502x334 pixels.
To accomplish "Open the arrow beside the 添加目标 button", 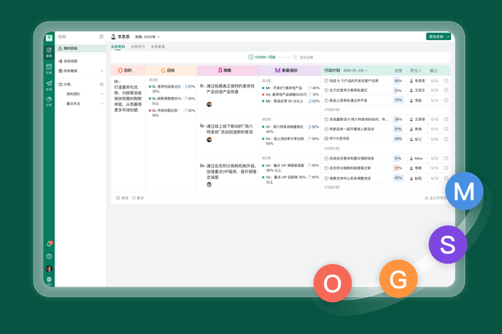I will click(x=448, y=37).
